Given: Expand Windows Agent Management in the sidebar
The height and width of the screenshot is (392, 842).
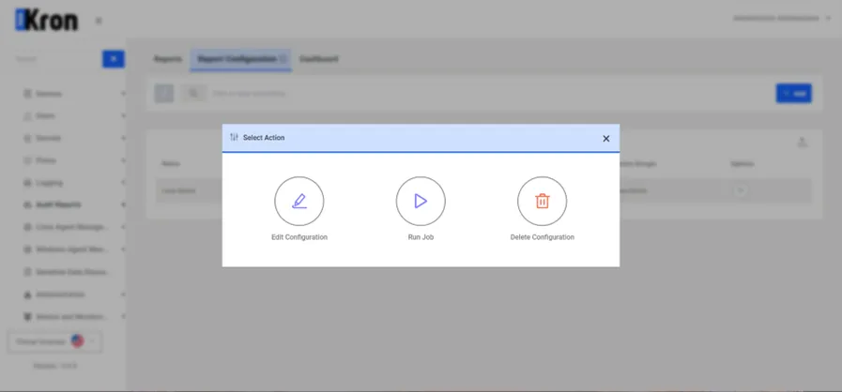Looking at the screenshot, I should tap(74, 249).
